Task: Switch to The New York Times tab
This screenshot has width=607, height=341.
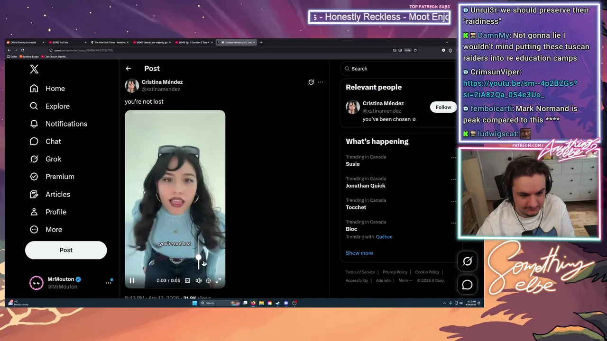Action: 110,42
